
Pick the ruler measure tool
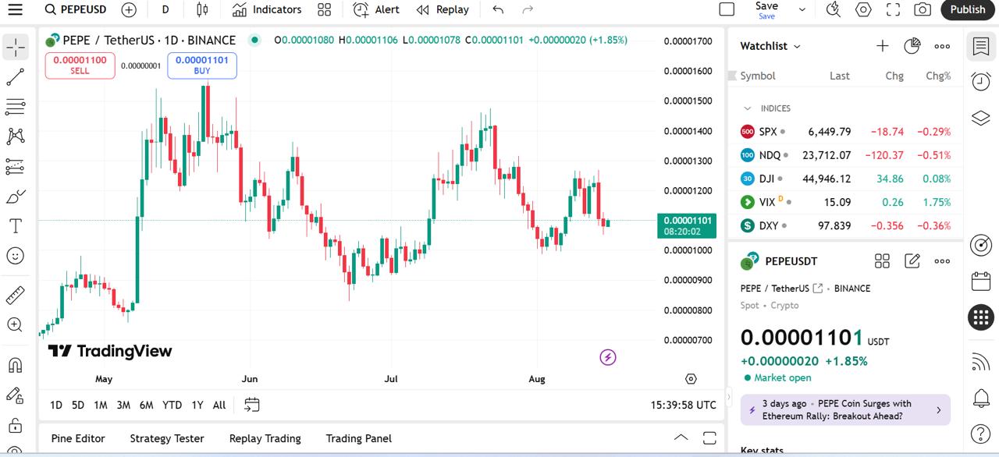coord(16,296)
